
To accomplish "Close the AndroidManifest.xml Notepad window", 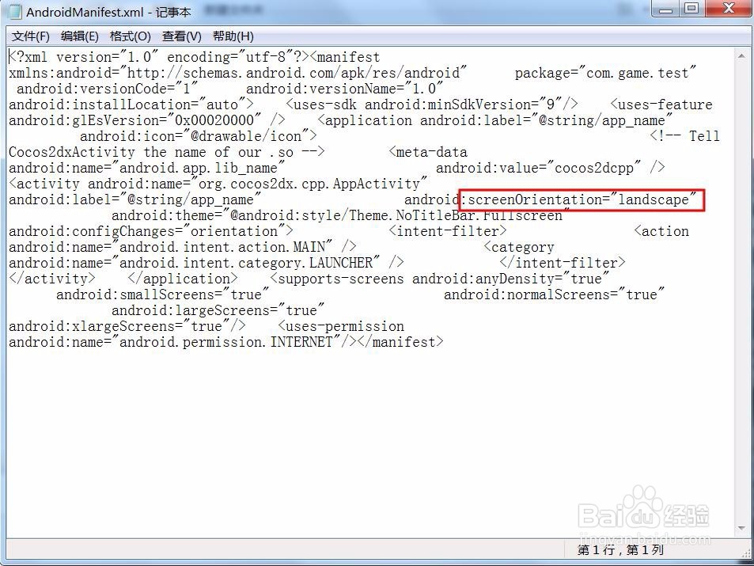I will coord(728,9).
